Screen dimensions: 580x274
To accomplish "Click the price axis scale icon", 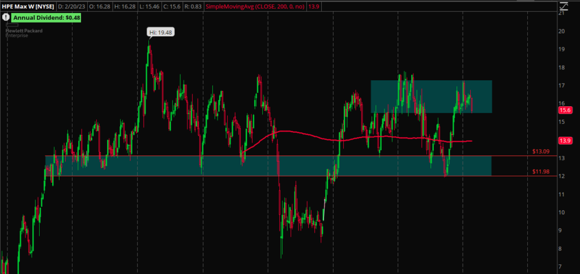I will [563, 7].
